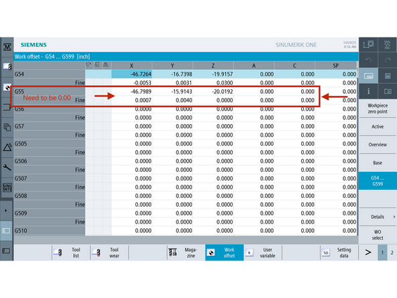Click the WO select softkey

point(378,235)
